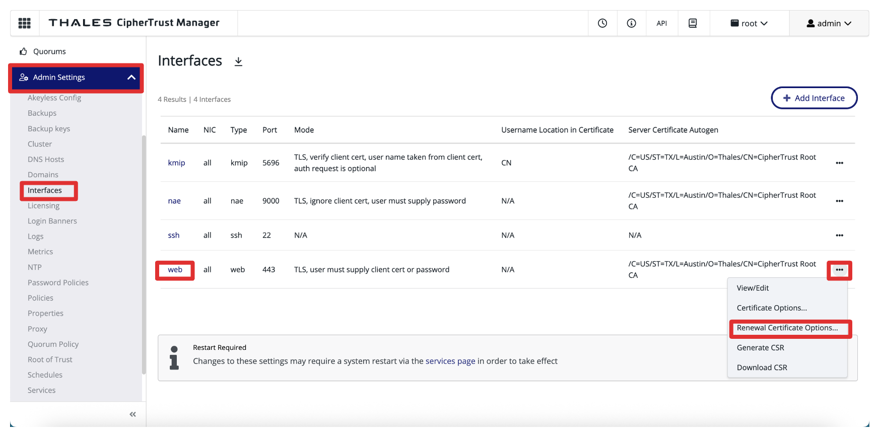Viewport: 879px width, 437px height.
Task: Follow the services page link
Action: pyautogui.click(x=450, y=361)
